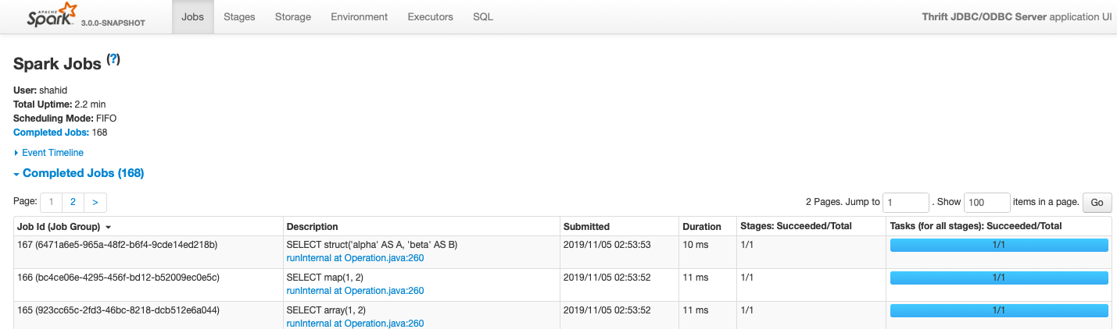Click task progress bar for job 165

[999, 310]
